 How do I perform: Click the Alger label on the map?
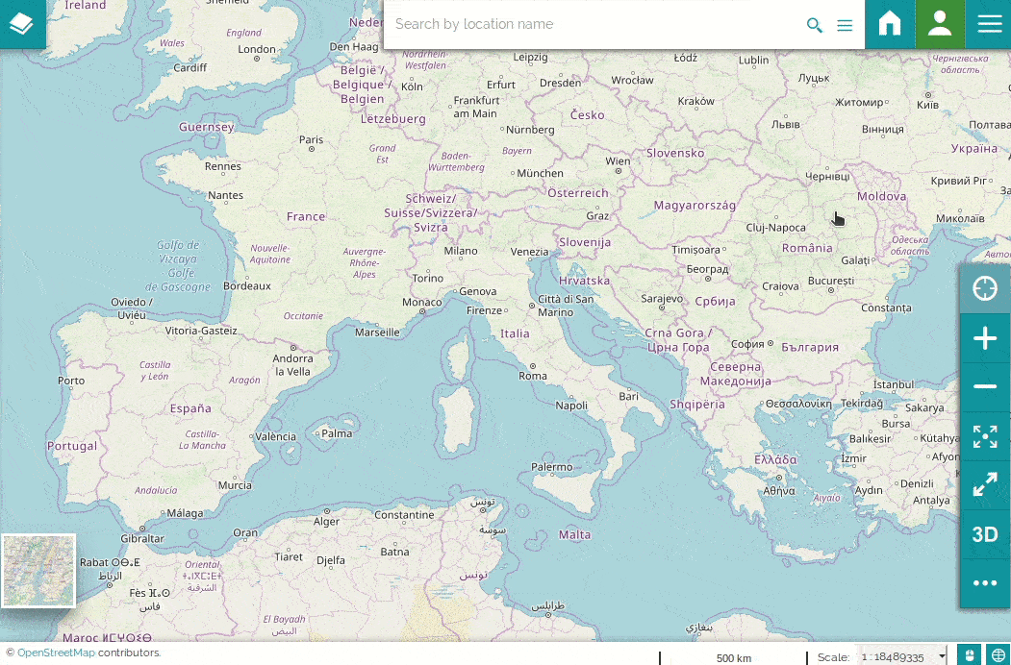(326, 522)
